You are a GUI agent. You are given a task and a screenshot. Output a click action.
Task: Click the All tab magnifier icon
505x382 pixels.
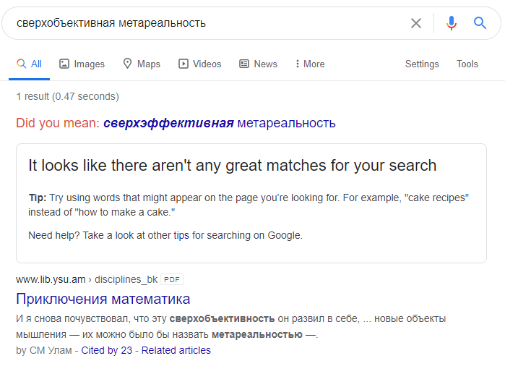coord(21,64)
